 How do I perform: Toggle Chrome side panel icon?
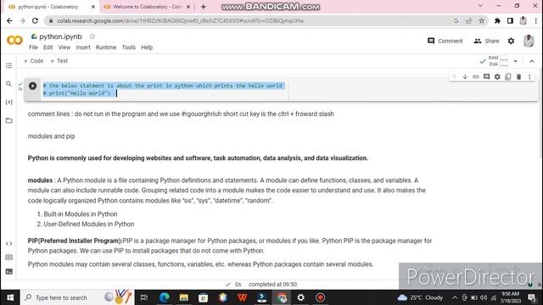pyautogui.click(x=510, y=20)
